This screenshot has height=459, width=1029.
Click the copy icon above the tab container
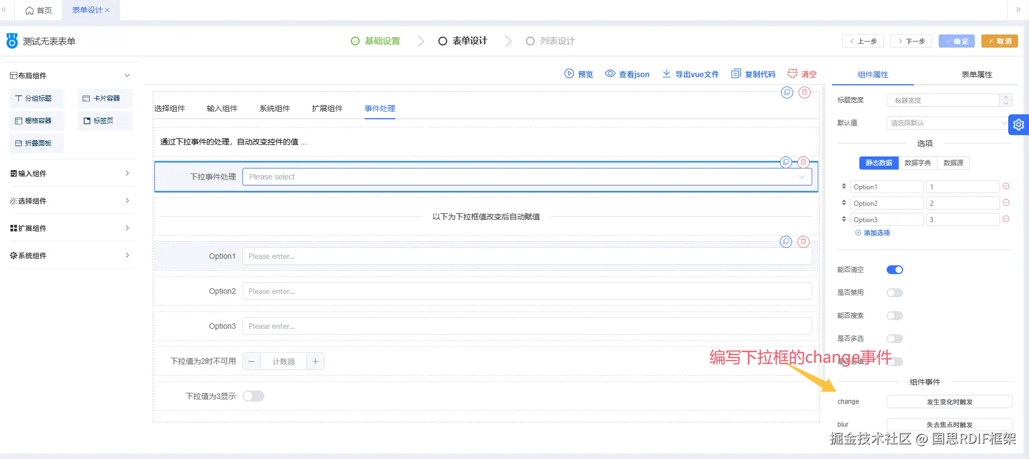point(787,92)
